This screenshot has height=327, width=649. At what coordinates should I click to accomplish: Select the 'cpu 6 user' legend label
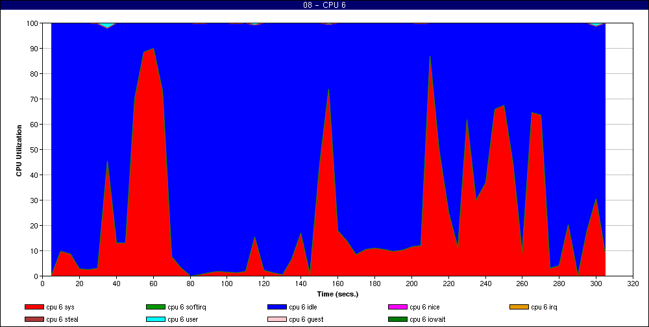(182, 319)
